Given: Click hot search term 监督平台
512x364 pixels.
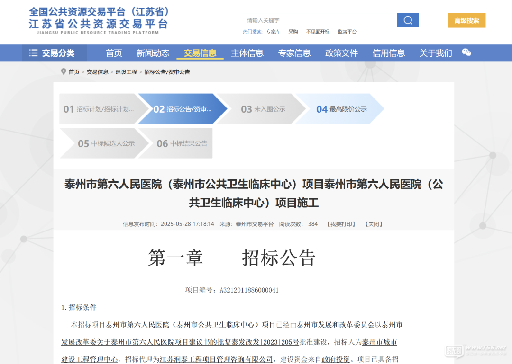Looking at the screenshot, I should [347, 32].
